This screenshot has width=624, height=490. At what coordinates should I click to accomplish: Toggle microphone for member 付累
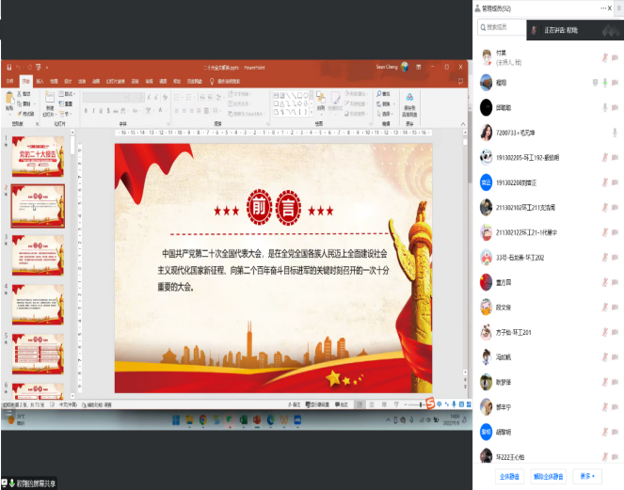603,58
